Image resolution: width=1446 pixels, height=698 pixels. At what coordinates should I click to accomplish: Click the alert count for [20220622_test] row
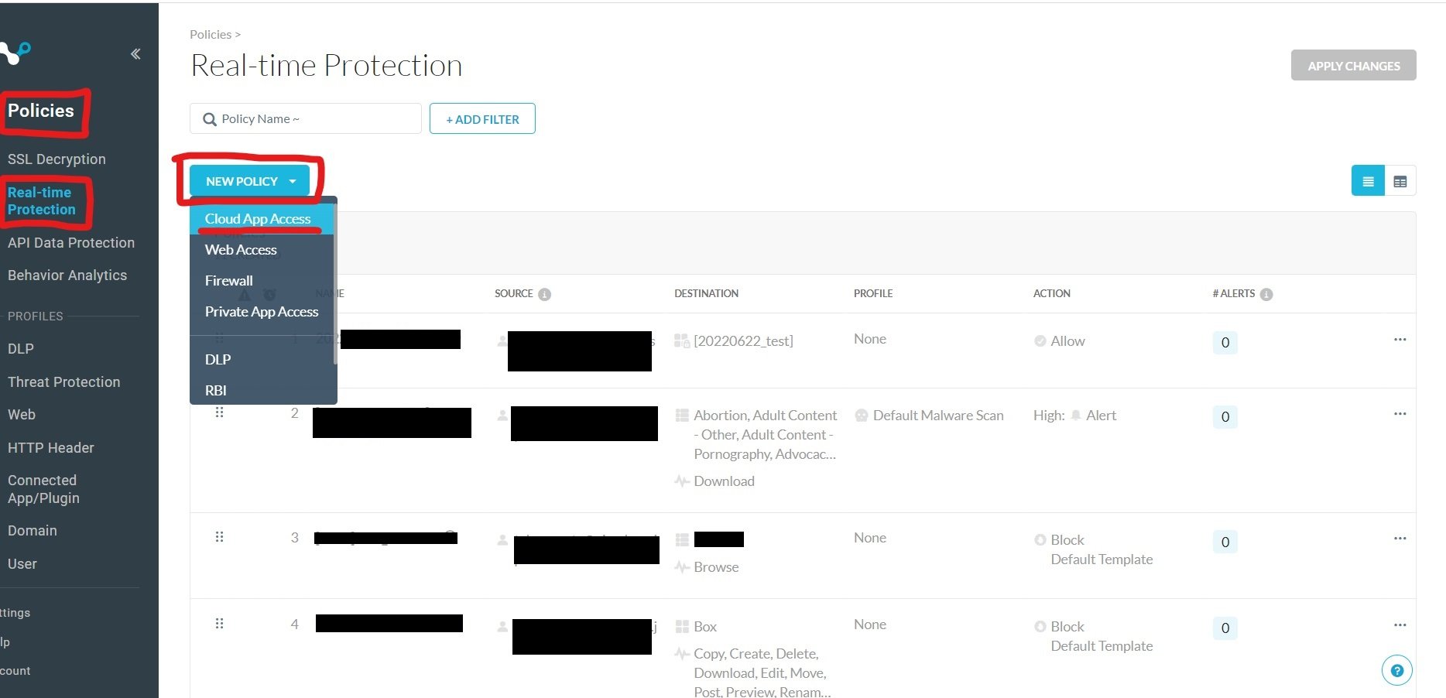[x=1225, y=342]
